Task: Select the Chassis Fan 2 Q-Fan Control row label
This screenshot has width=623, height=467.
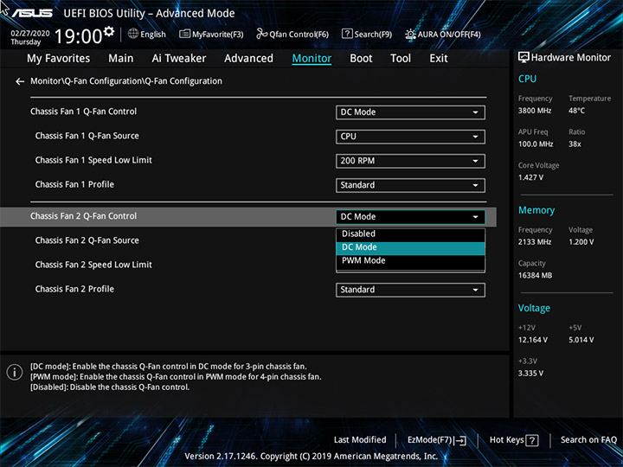Action: tap(83, 216)
